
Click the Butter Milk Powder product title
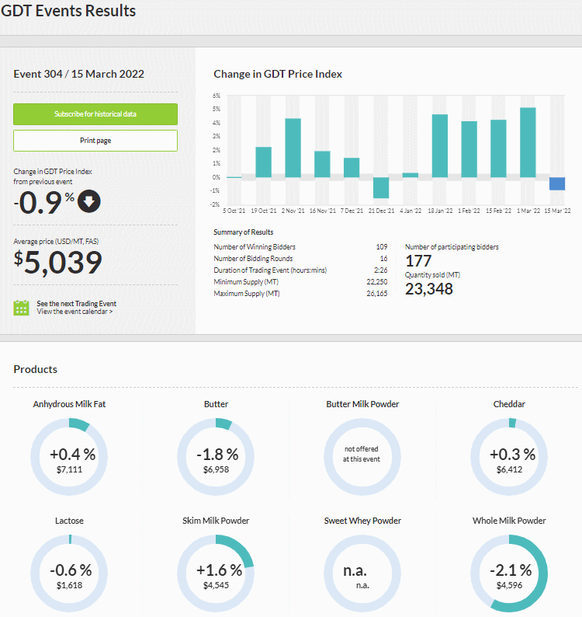tap(362, 404)
